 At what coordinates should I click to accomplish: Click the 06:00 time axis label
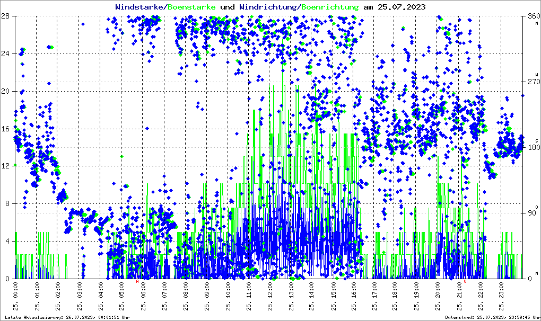coord(143,291)
